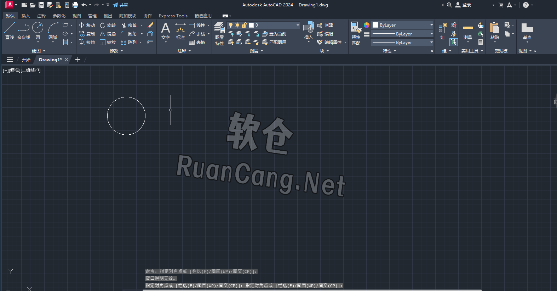The width and height of the screenshot is (557, 291).
Task: Click the 共享 (Share) button
Action: point(120,5)
